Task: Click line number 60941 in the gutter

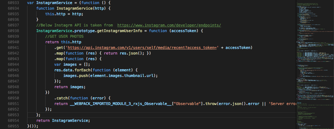Action: tap(13, 48)
